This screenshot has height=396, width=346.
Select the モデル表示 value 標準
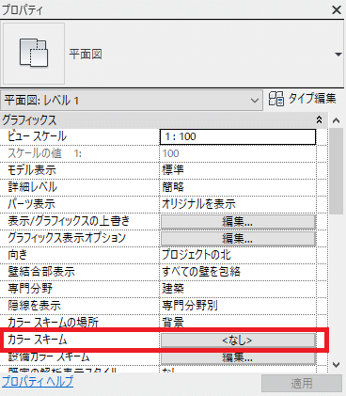pyautogui.click(x=173, y=170)
